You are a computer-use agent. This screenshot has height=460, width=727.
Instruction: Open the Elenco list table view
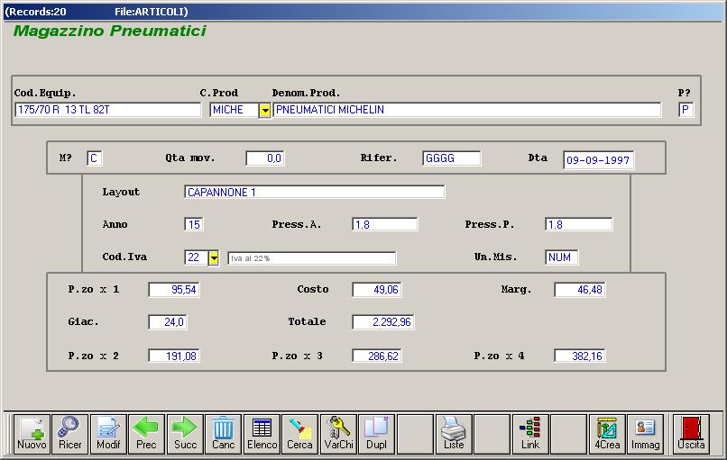[x=262, y=433]
